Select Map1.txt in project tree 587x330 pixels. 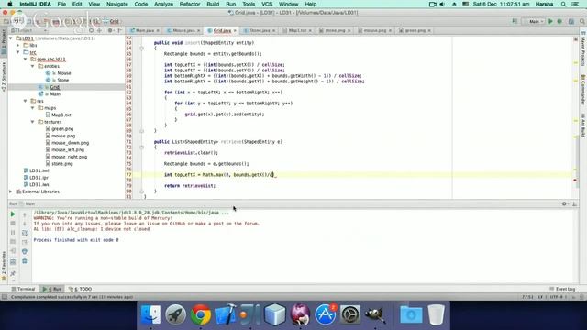(59, 115)
